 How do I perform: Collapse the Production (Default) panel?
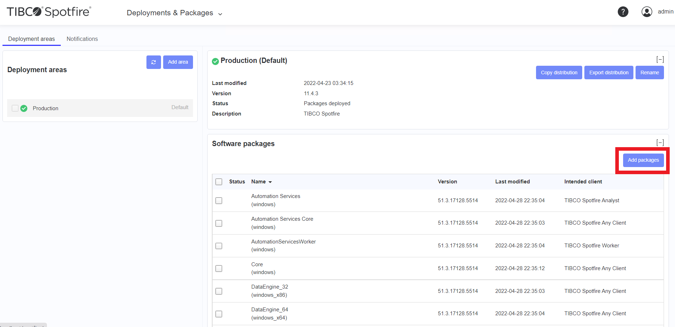(x=660, y=59)
